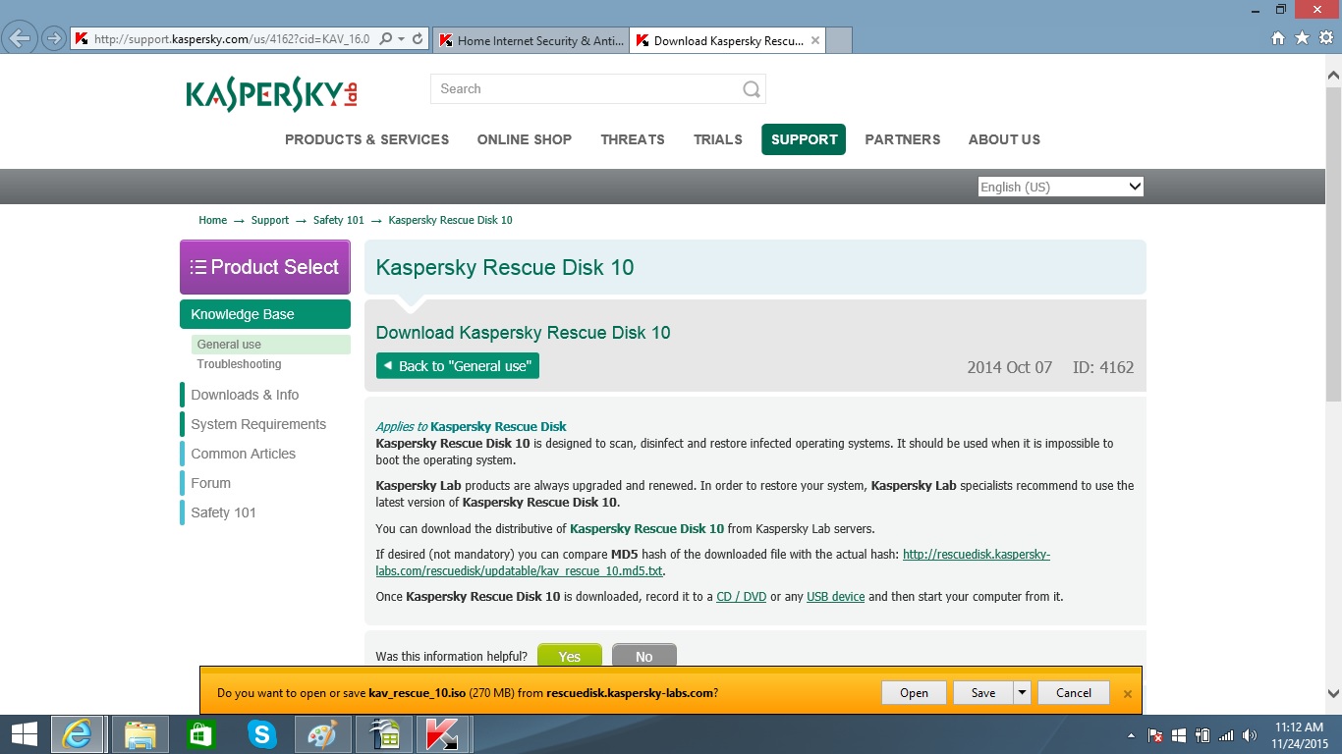Click the volume speaker tray icon
1342x754 pixels.
point(1250,734)
